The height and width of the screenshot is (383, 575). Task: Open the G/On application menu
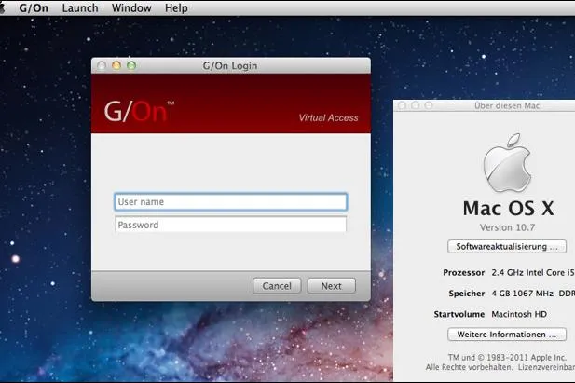point(34,8)
